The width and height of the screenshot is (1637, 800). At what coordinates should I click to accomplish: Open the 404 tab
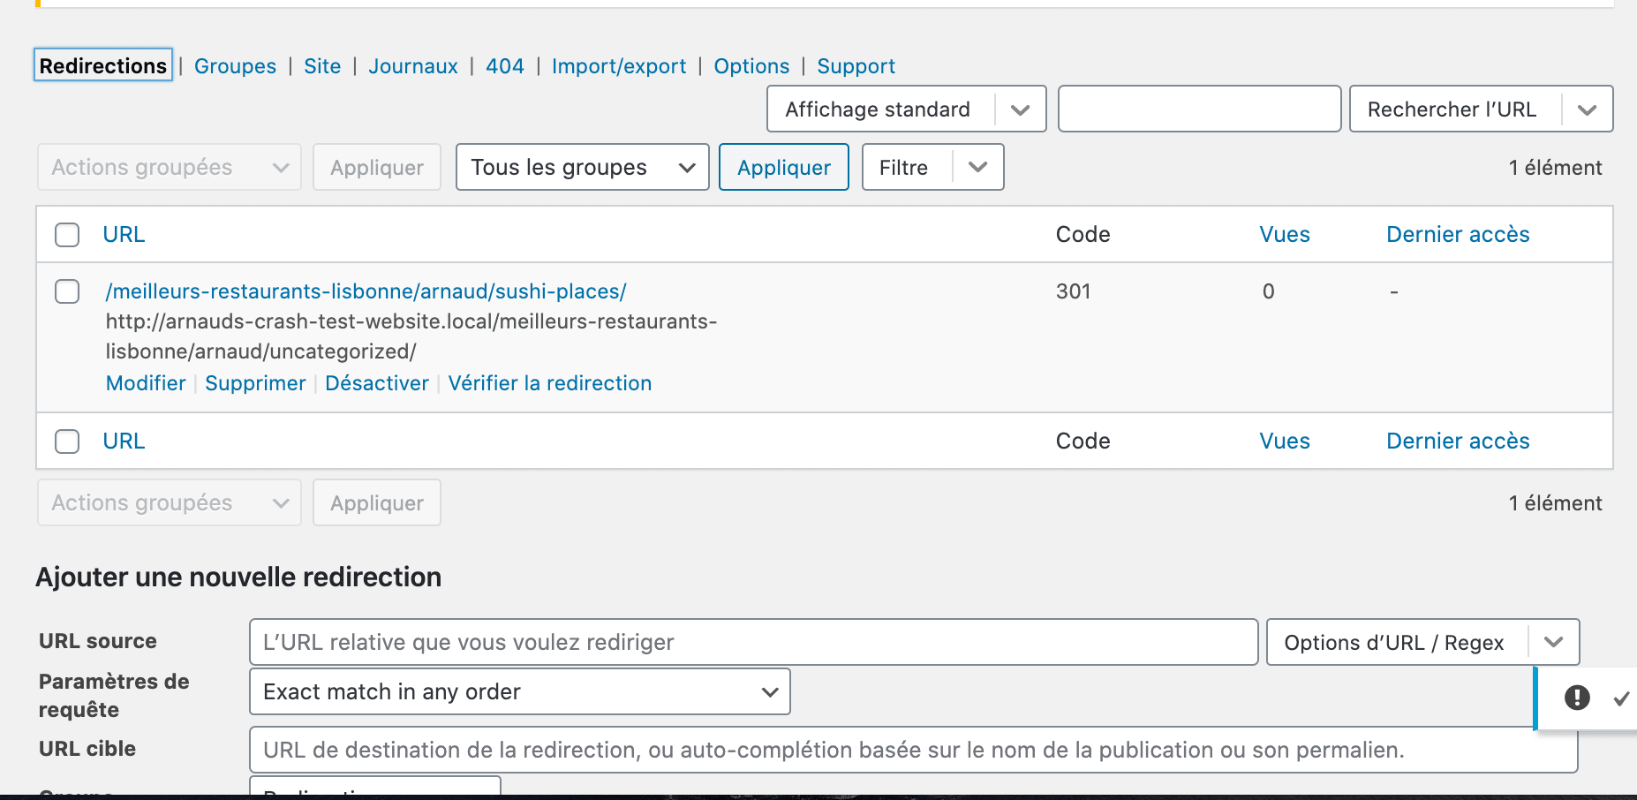[504, 65]
